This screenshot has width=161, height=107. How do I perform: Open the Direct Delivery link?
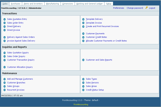[x=14, y=26]
